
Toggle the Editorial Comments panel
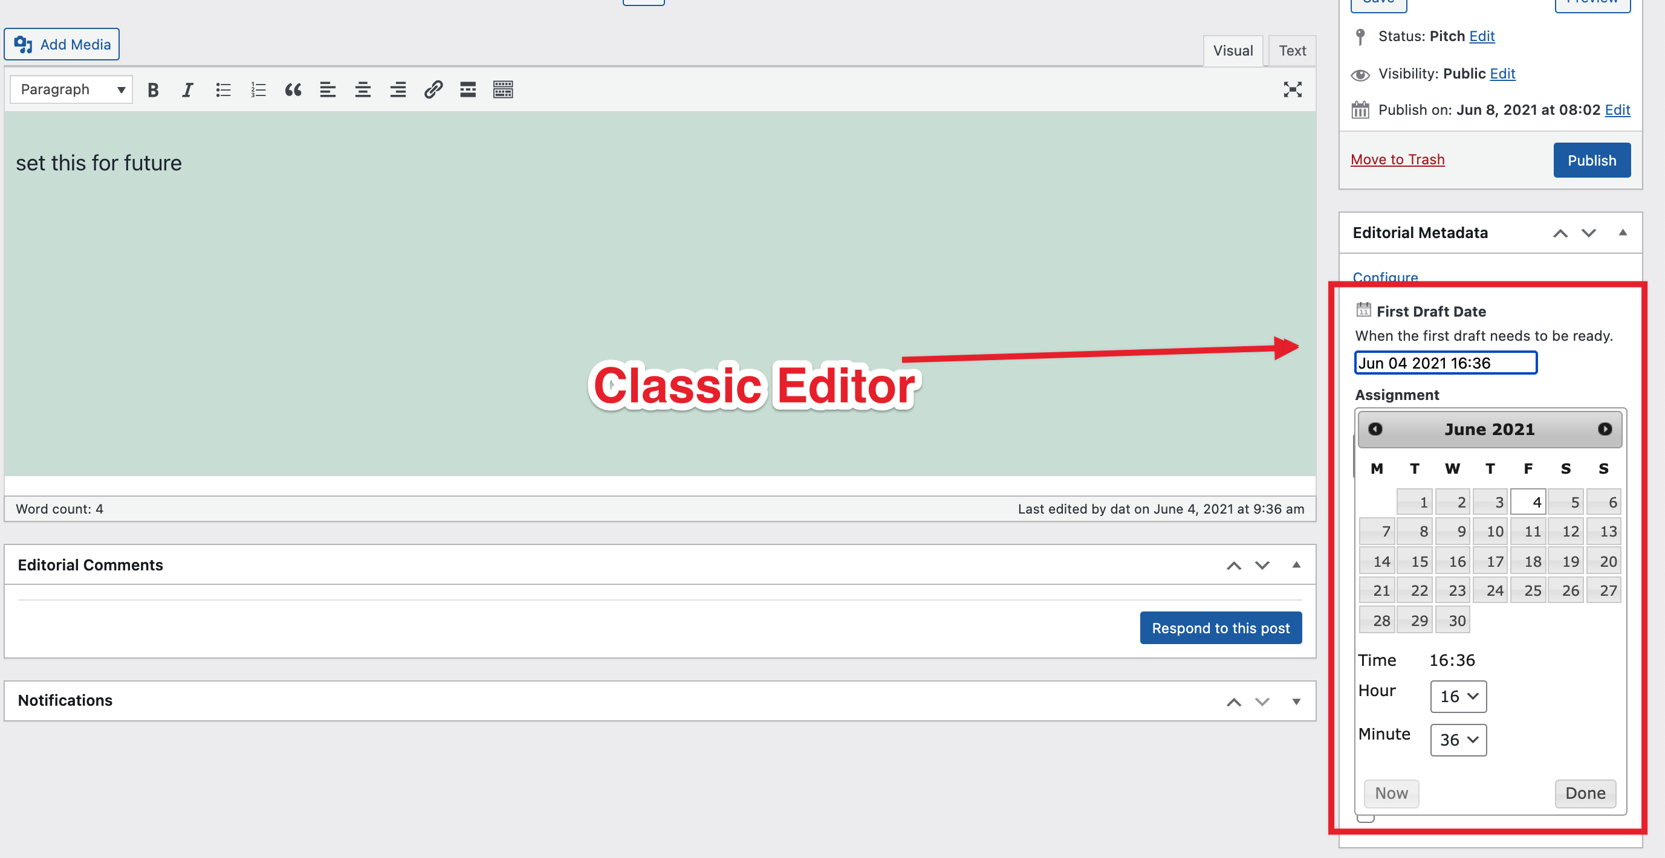1296,565
